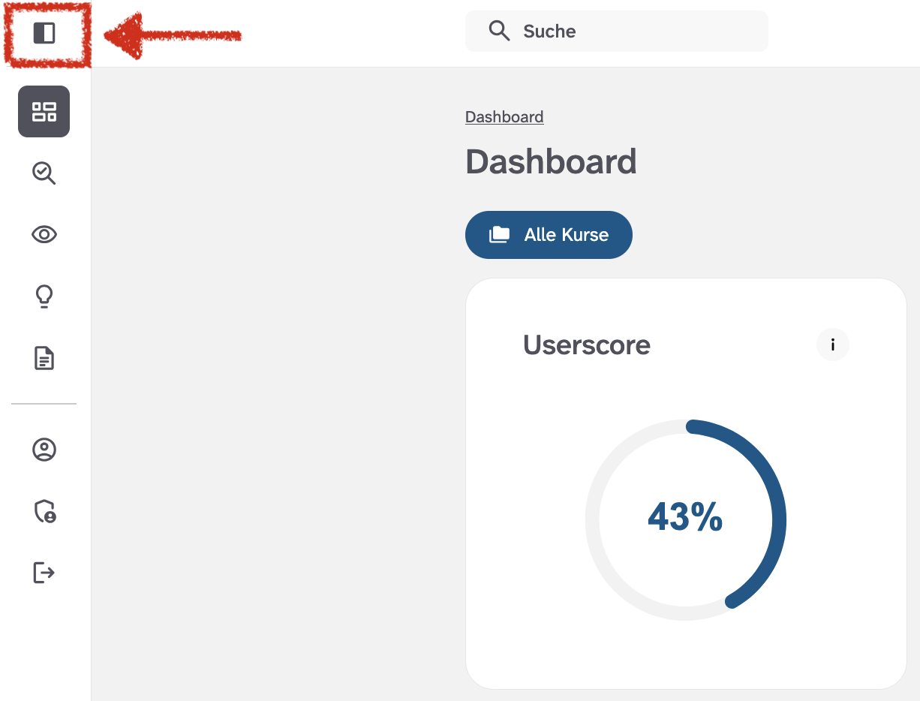Click the user account icon in the sidebar
The width and height of the screenshot is (920, 701).
(44, 450)
